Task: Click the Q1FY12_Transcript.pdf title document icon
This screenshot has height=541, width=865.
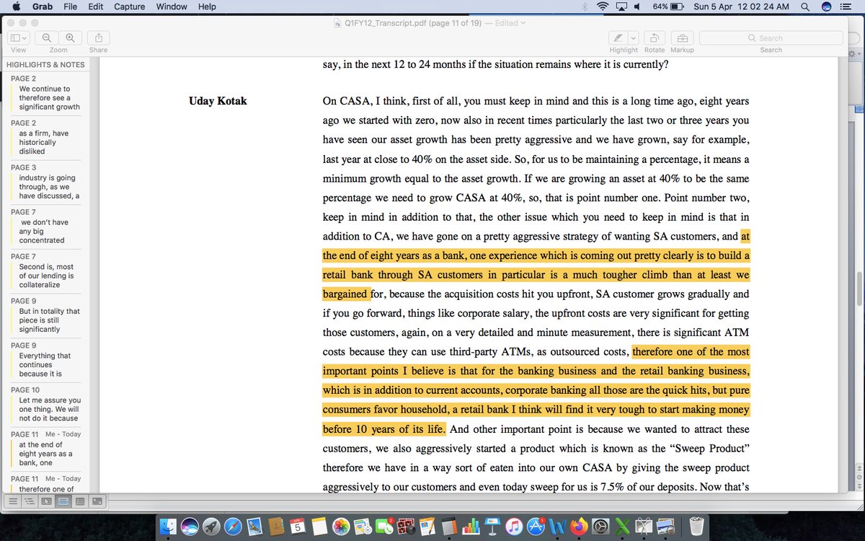Action: 337,23
